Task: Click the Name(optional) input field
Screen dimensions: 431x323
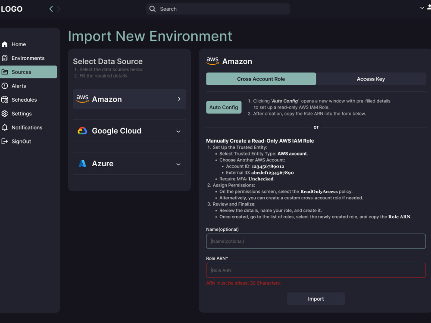Action: point(316,241)
